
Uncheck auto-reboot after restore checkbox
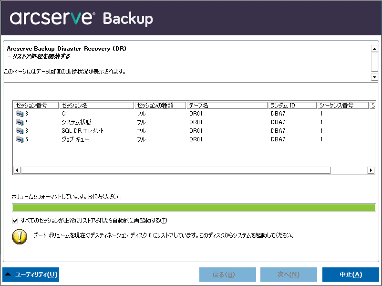coord(15,221)
